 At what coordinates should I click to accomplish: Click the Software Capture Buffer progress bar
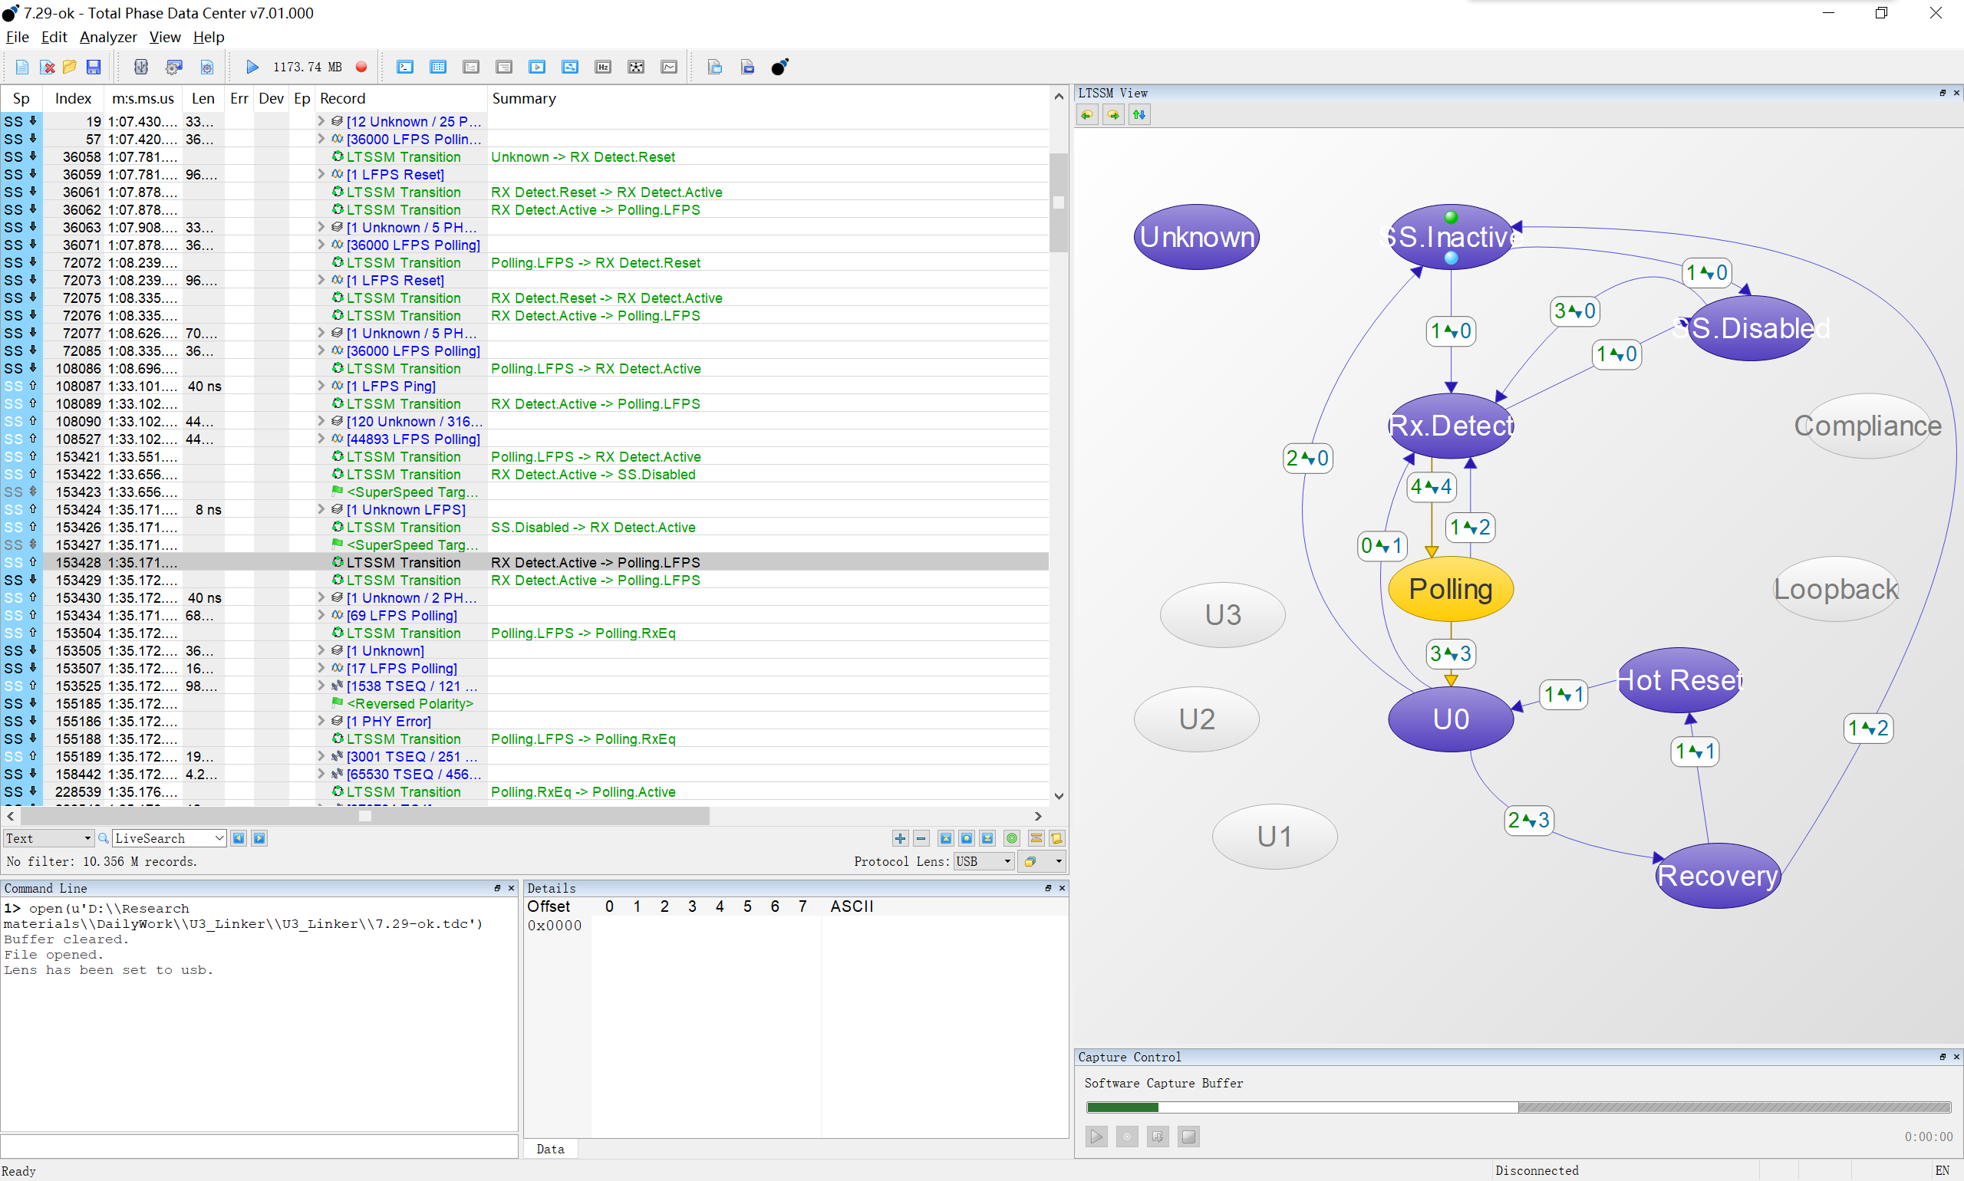pyautogui.click(x=1517, y=1107)
